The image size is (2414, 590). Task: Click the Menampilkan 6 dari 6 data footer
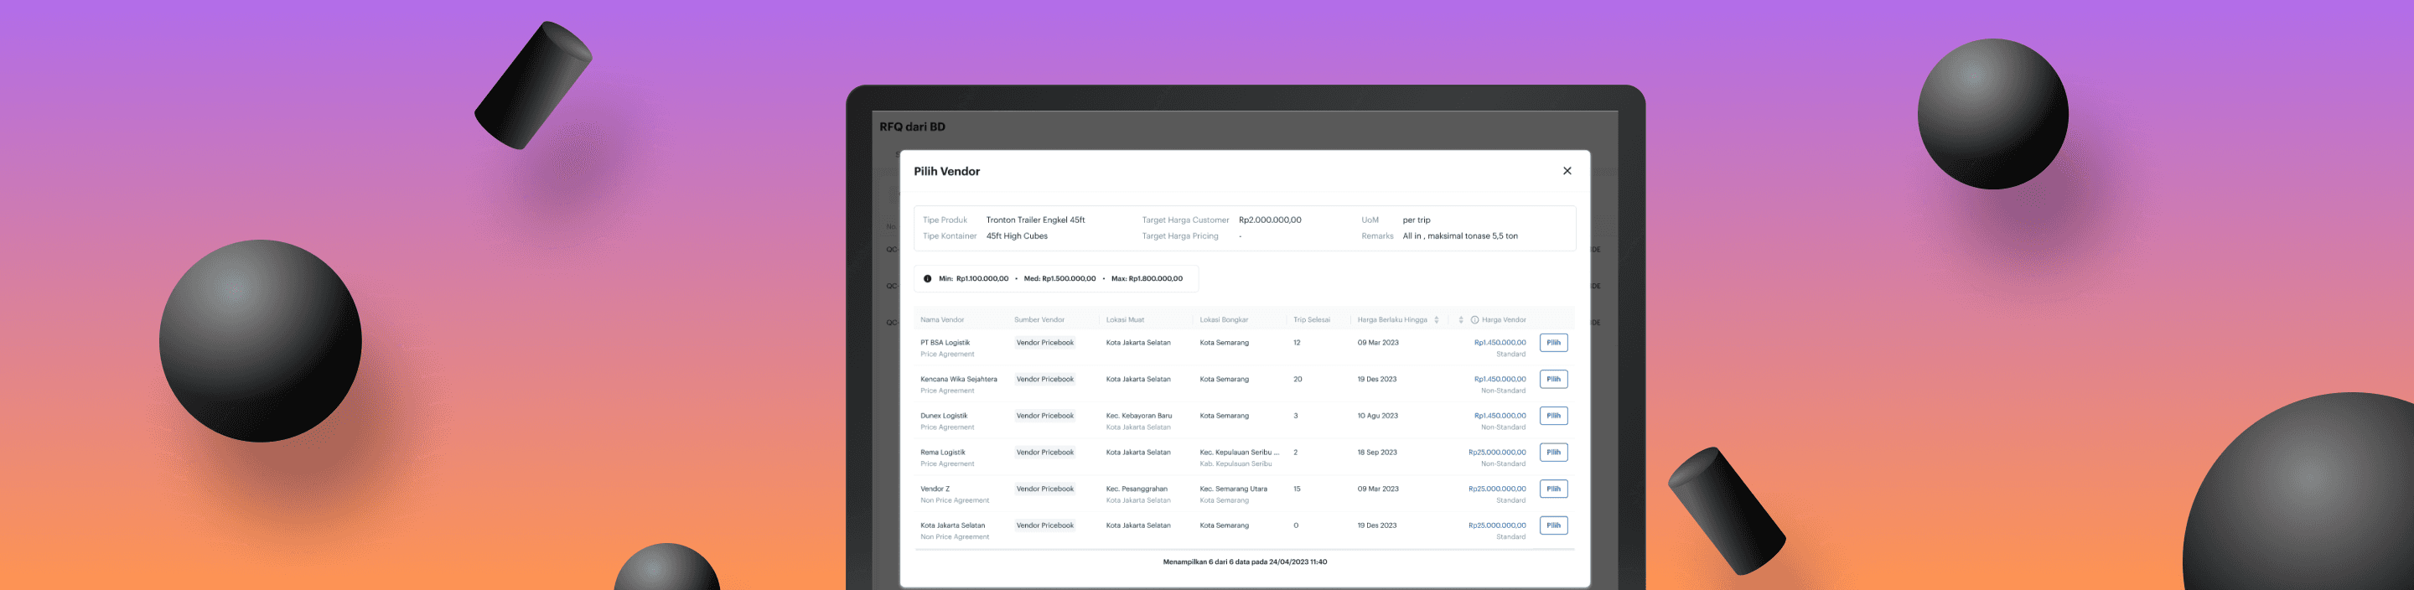[1245, 562]
